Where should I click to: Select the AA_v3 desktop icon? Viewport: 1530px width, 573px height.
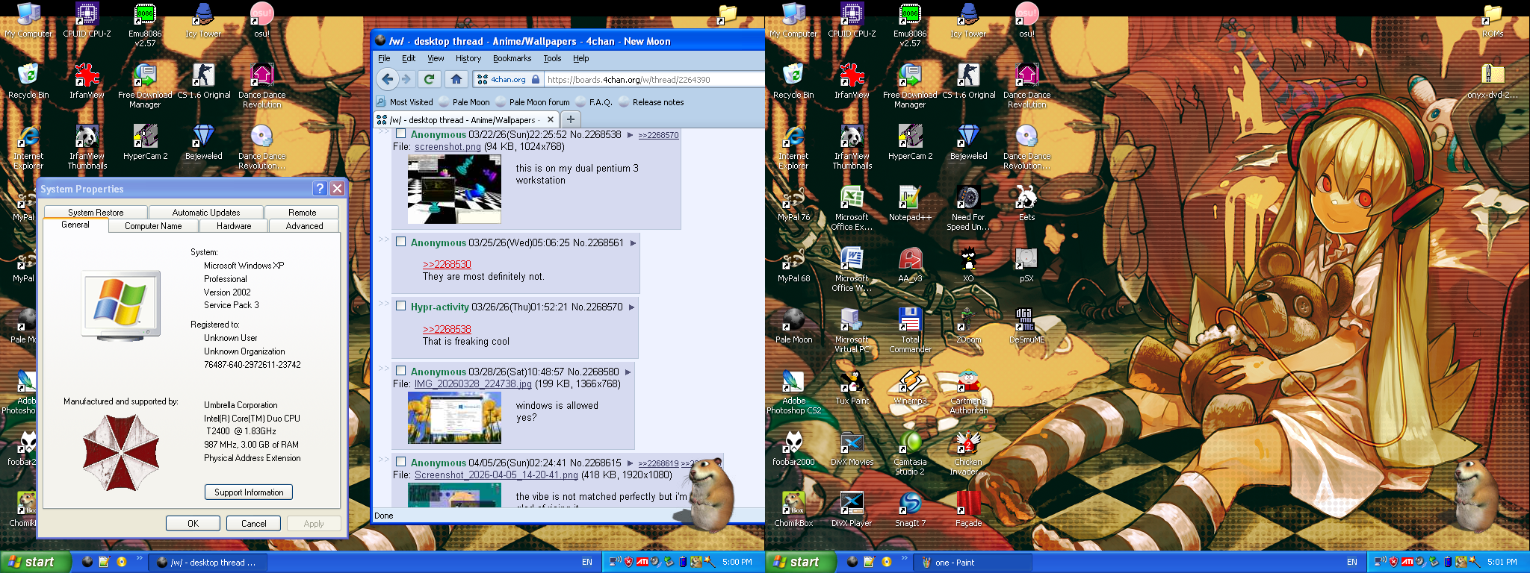pos(910,266)
